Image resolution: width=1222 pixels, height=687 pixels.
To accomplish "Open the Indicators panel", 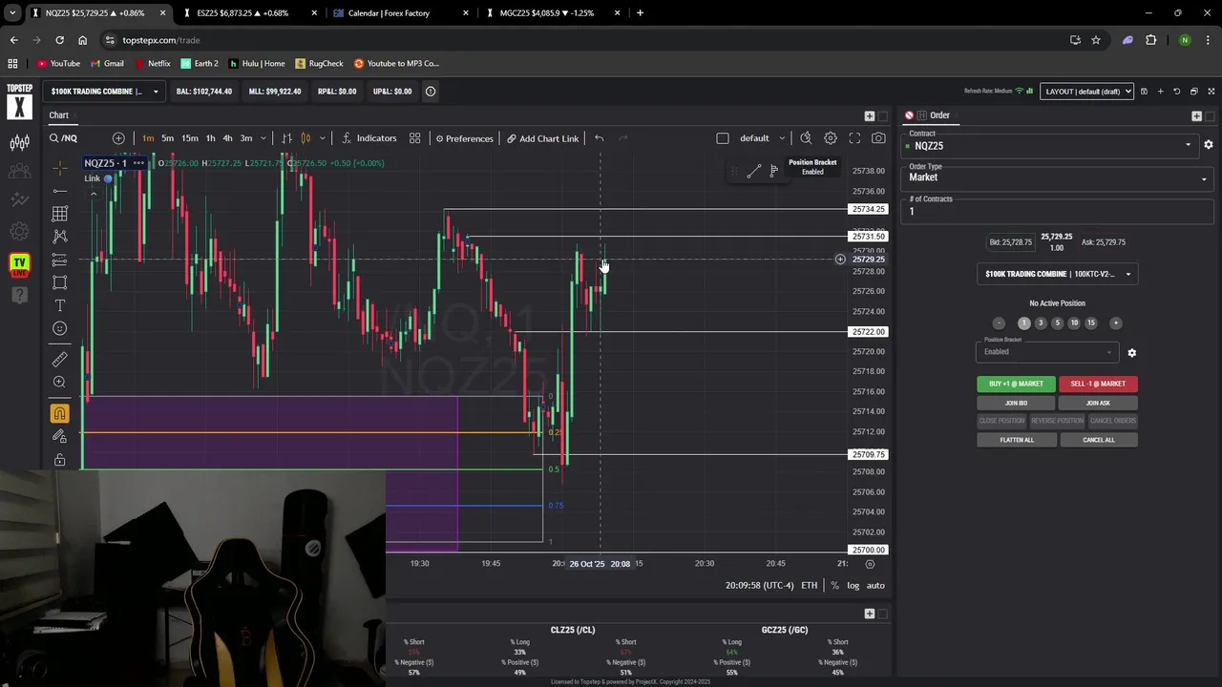I will tap(369, 138).
